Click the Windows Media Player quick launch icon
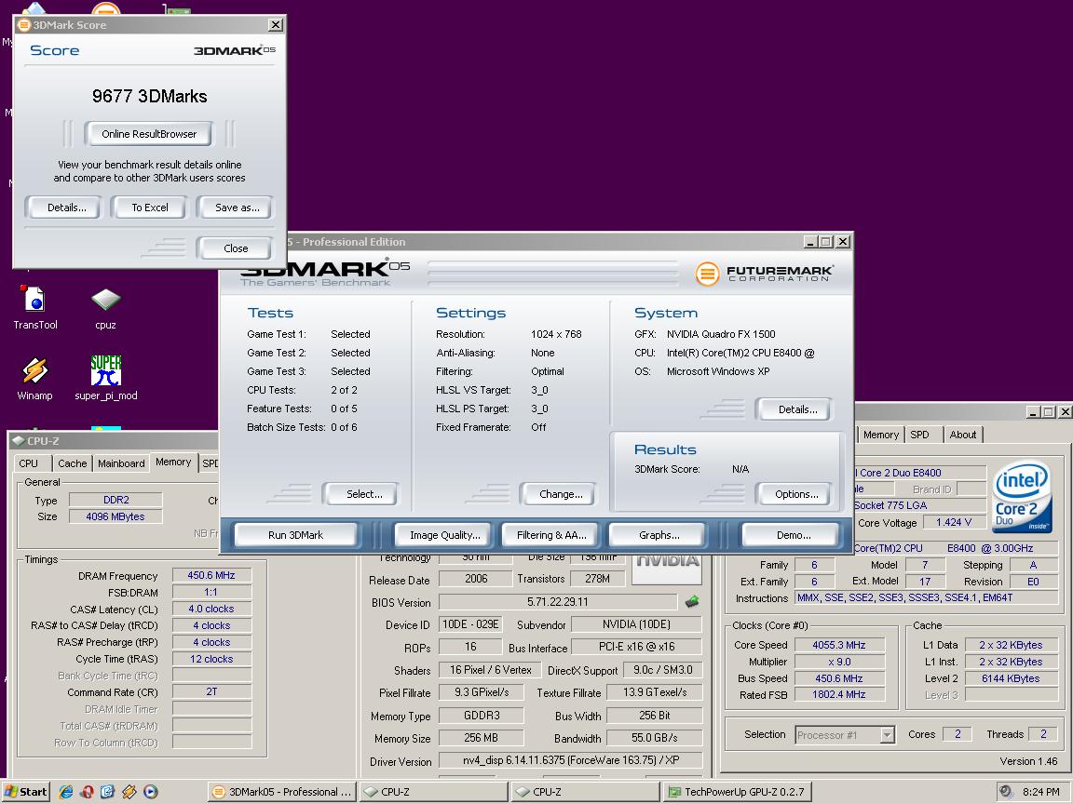The width and height of the screenshot is (1073, 804). tap(151, 792)
